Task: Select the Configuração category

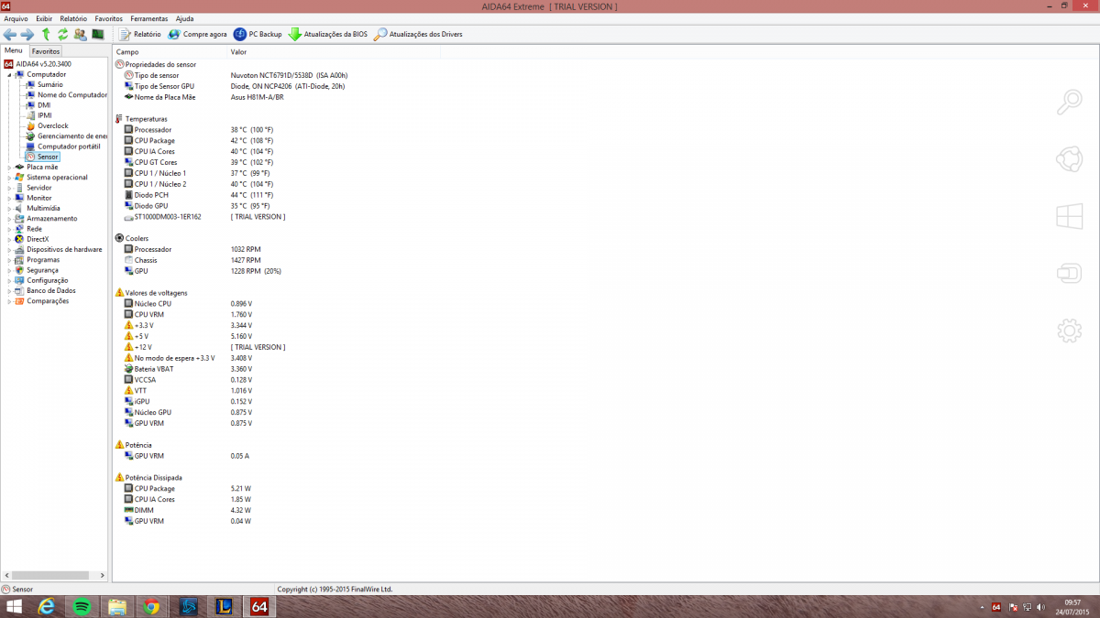Action: pyautogui.click(x=47, y=280)
